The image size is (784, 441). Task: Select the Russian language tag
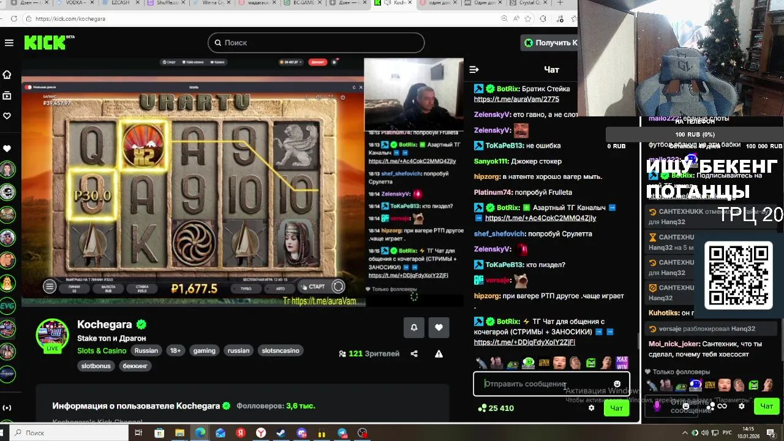click(146, 351)
